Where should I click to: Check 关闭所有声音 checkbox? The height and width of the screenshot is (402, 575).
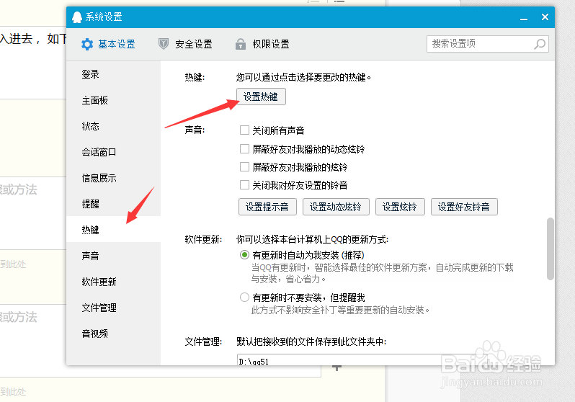coord(244,130)
